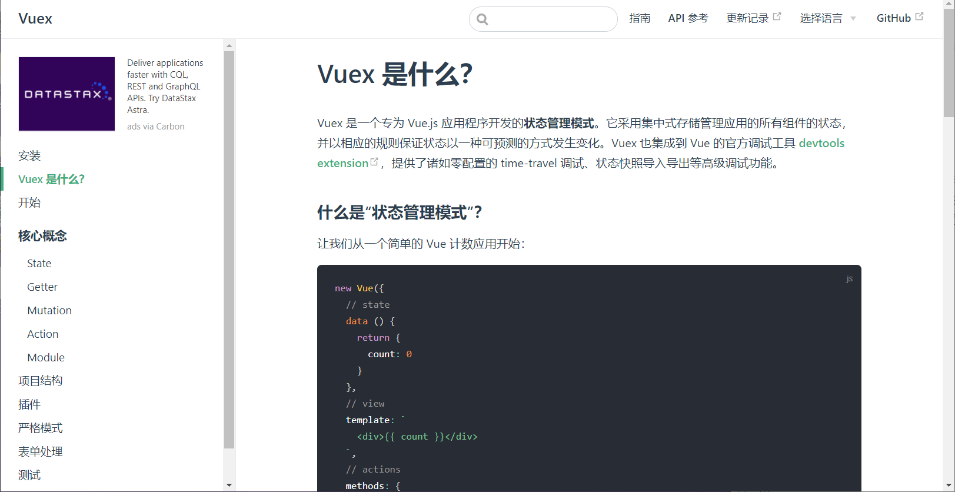Click the 让我们从一个简单的 Vue 计数应用开始 sentence
955x492 pixels.
click(421, 244)
